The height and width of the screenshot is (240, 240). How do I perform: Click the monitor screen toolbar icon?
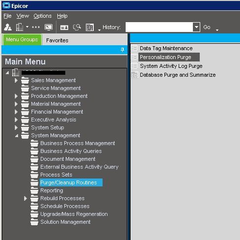coord(49,27)
